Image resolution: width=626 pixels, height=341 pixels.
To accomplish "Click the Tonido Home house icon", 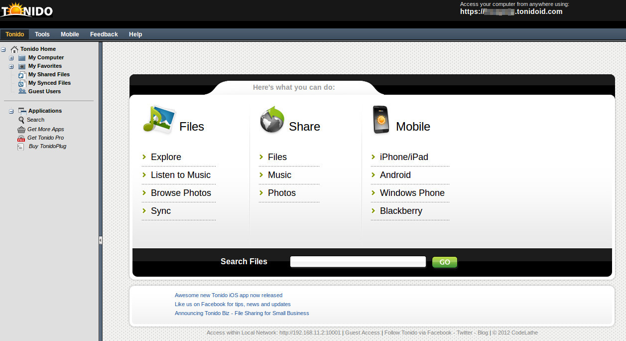I will point(14,49).
